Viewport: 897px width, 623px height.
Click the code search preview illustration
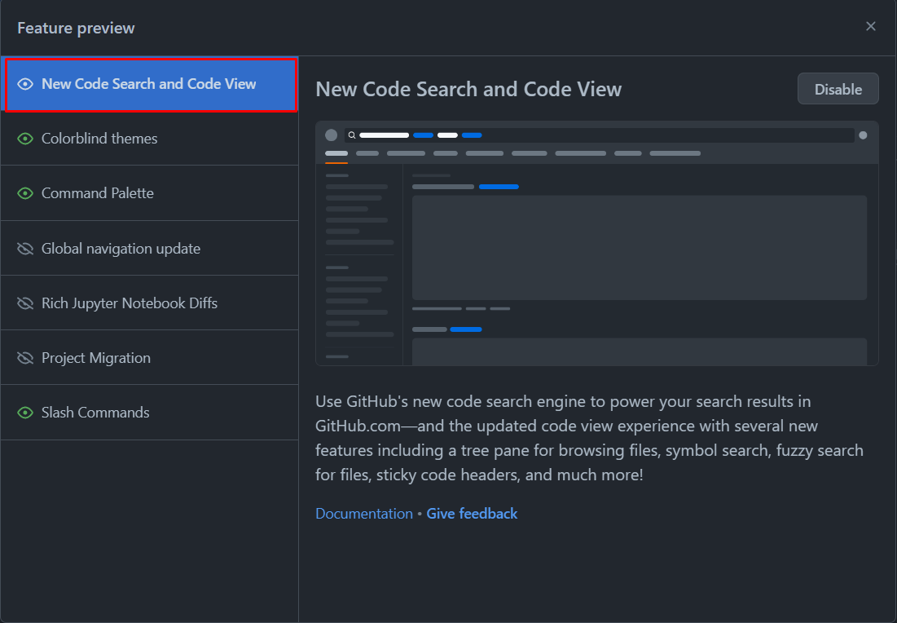pyautogui.click(x=596, y=243)
